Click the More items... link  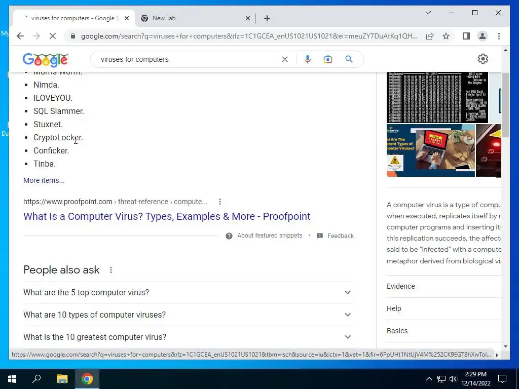coord(44,180)
